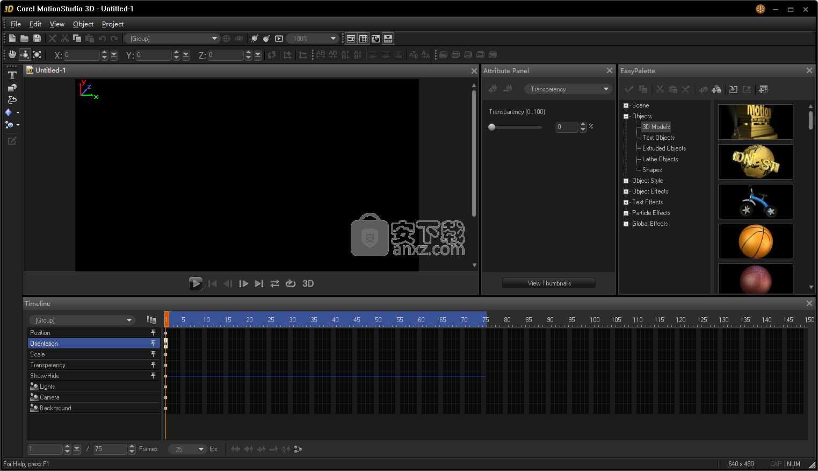The height and width of the screenshot is (471, 818).
Task: Toggle the EasyPalette toolbar icon
Action: (x=375, y=38)
